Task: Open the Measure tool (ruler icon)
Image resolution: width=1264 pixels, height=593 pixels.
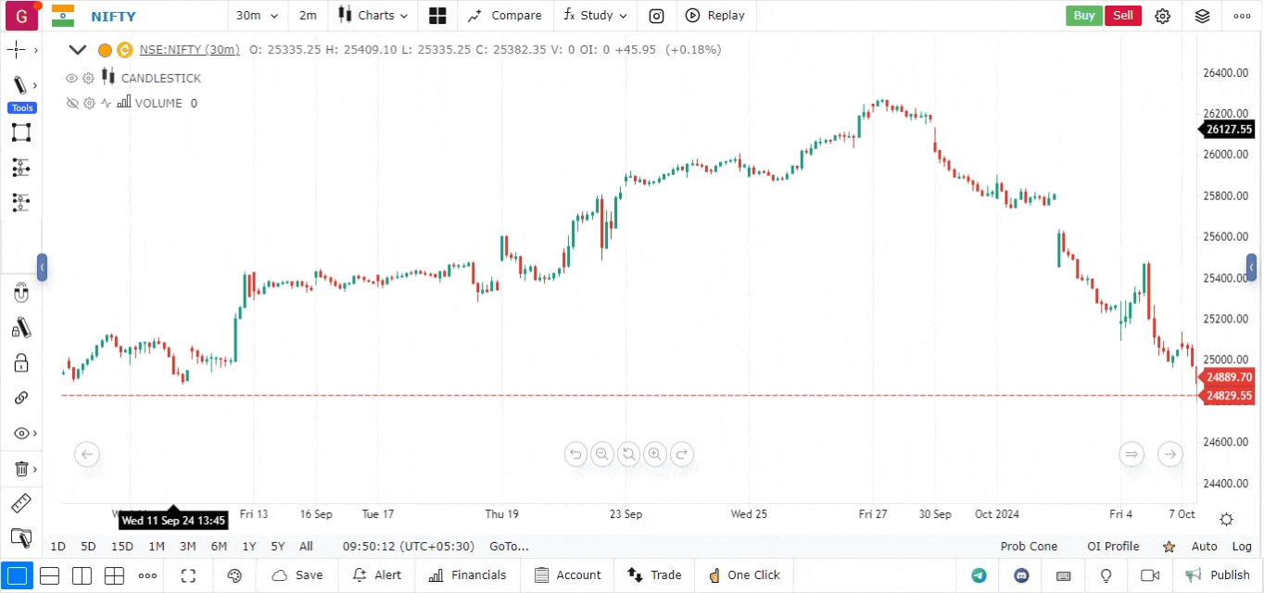Action: (x=21, y=503)
